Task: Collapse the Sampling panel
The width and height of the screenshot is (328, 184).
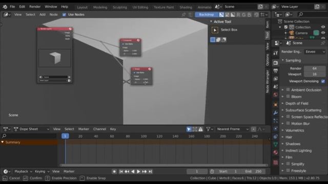Action: [x=283, y=60]
